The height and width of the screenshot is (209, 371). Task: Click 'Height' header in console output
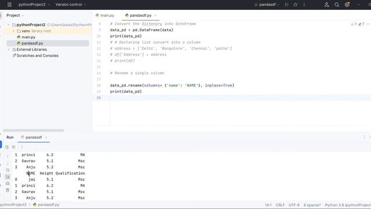[x=46, y=173]
